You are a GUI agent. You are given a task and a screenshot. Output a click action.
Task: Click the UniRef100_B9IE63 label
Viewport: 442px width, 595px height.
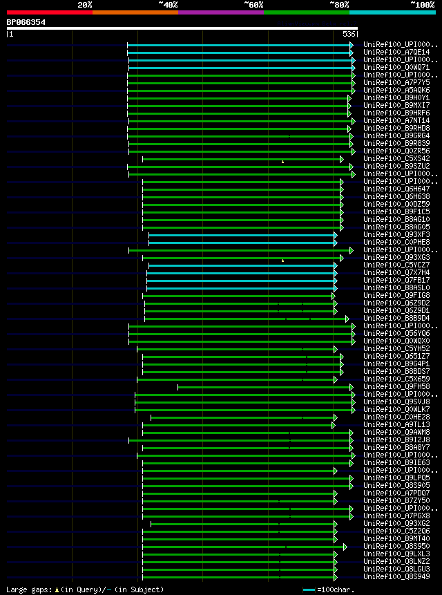click(x=396, y=462)
